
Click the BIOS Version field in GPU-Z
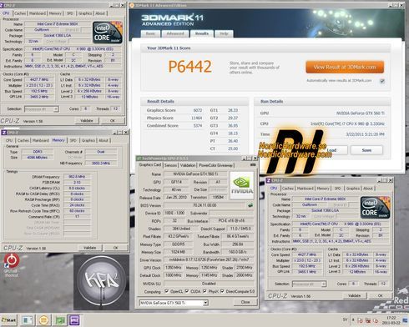(204, 205)
